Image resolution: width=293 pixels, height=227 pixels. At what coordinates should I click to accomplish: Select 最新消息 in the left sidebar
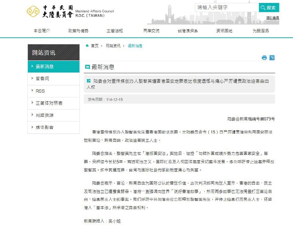pos(45,66)
